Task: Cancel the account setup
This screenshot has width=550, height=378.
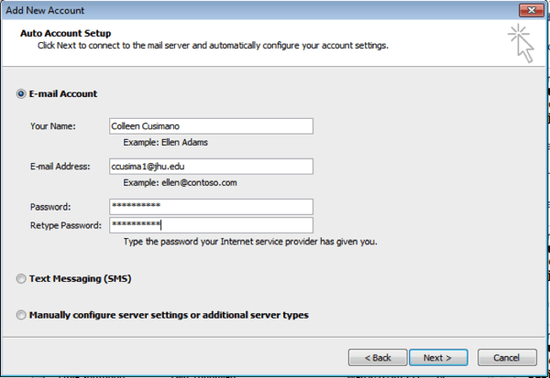Action: click(507, 358)
